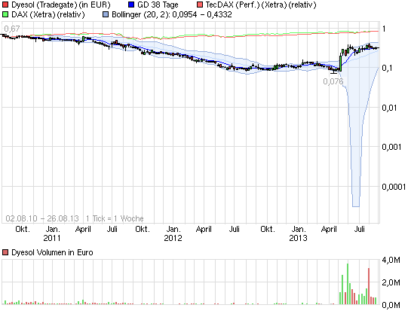The image size is (411, 311).
Task: Click the x-axis label '2012'
Action: pyautogui.click(x=173, y=238)
